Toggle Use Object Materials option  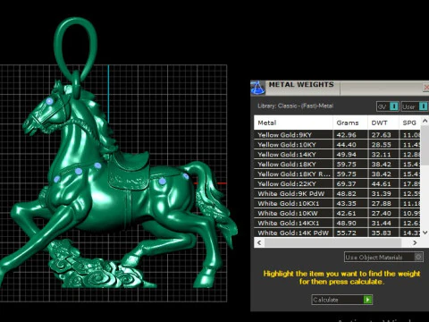click(x=383, y=257)
